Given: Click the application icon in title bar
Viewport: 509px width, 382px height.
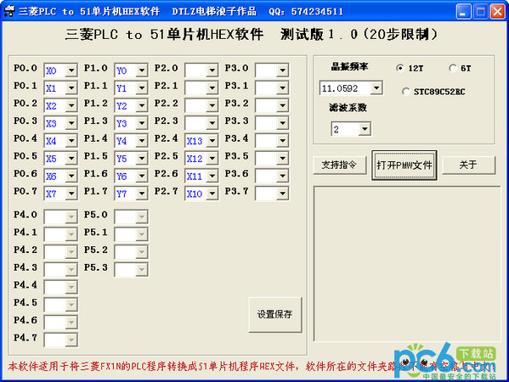Looking at the screenshot, I should [9, 11].
